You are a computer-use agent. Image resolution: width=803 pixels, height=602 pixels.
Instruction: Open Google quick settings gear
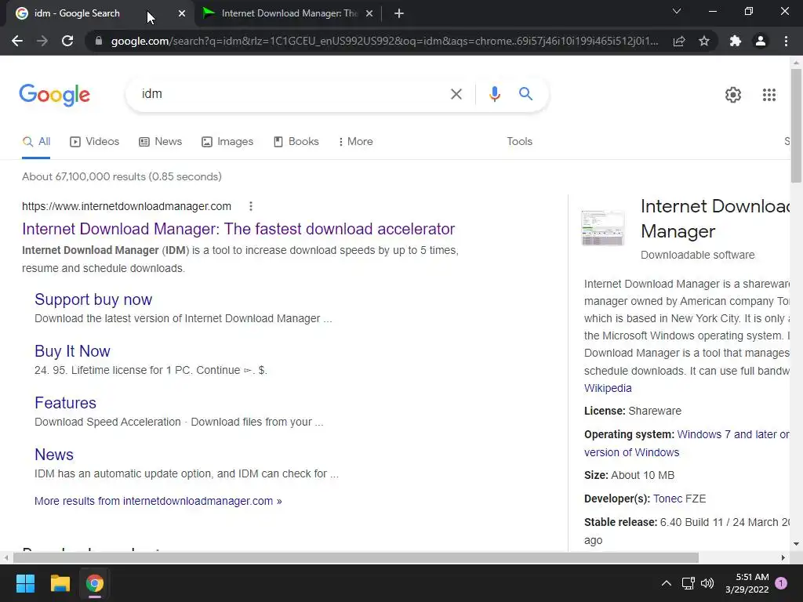pyautogui.click(x=733, y=95)
